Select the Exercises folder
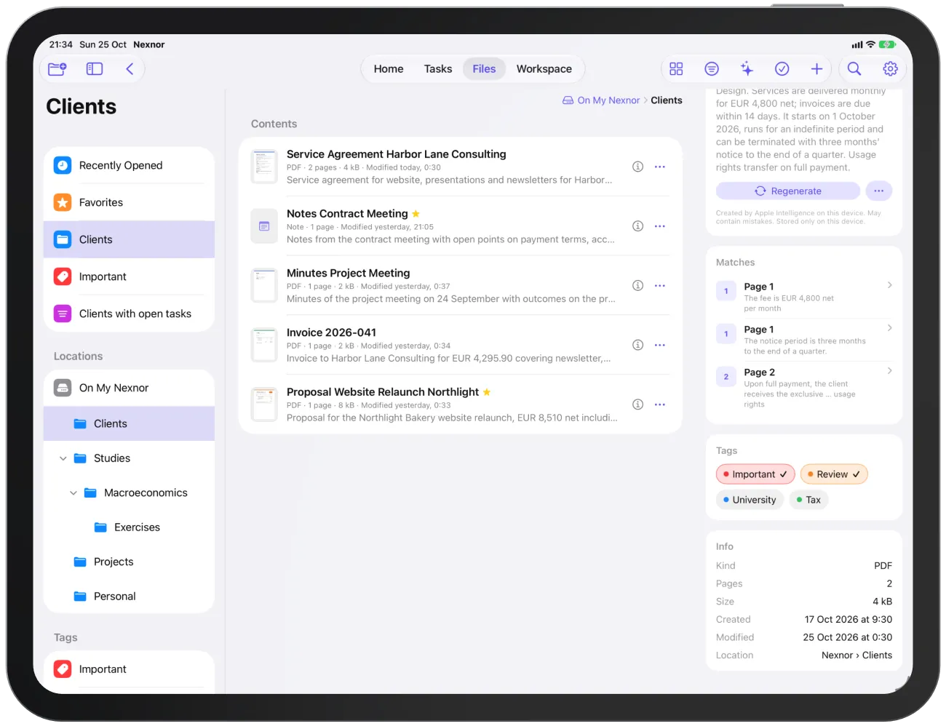 tap(130, 527)
